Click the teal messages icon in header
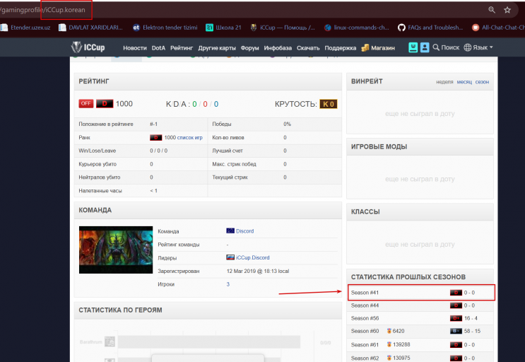 click(x=413, y=47)
